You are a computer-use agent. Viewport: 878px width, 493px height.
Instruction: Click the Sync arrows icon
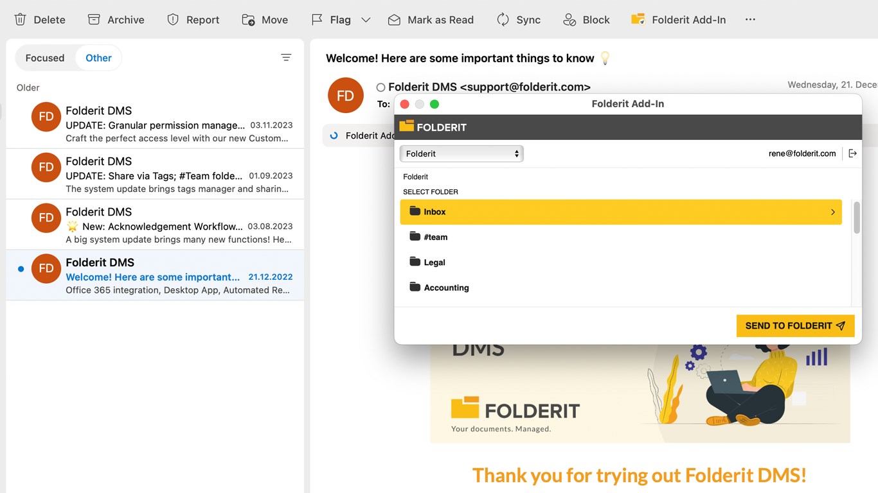[x=503, y=20]
